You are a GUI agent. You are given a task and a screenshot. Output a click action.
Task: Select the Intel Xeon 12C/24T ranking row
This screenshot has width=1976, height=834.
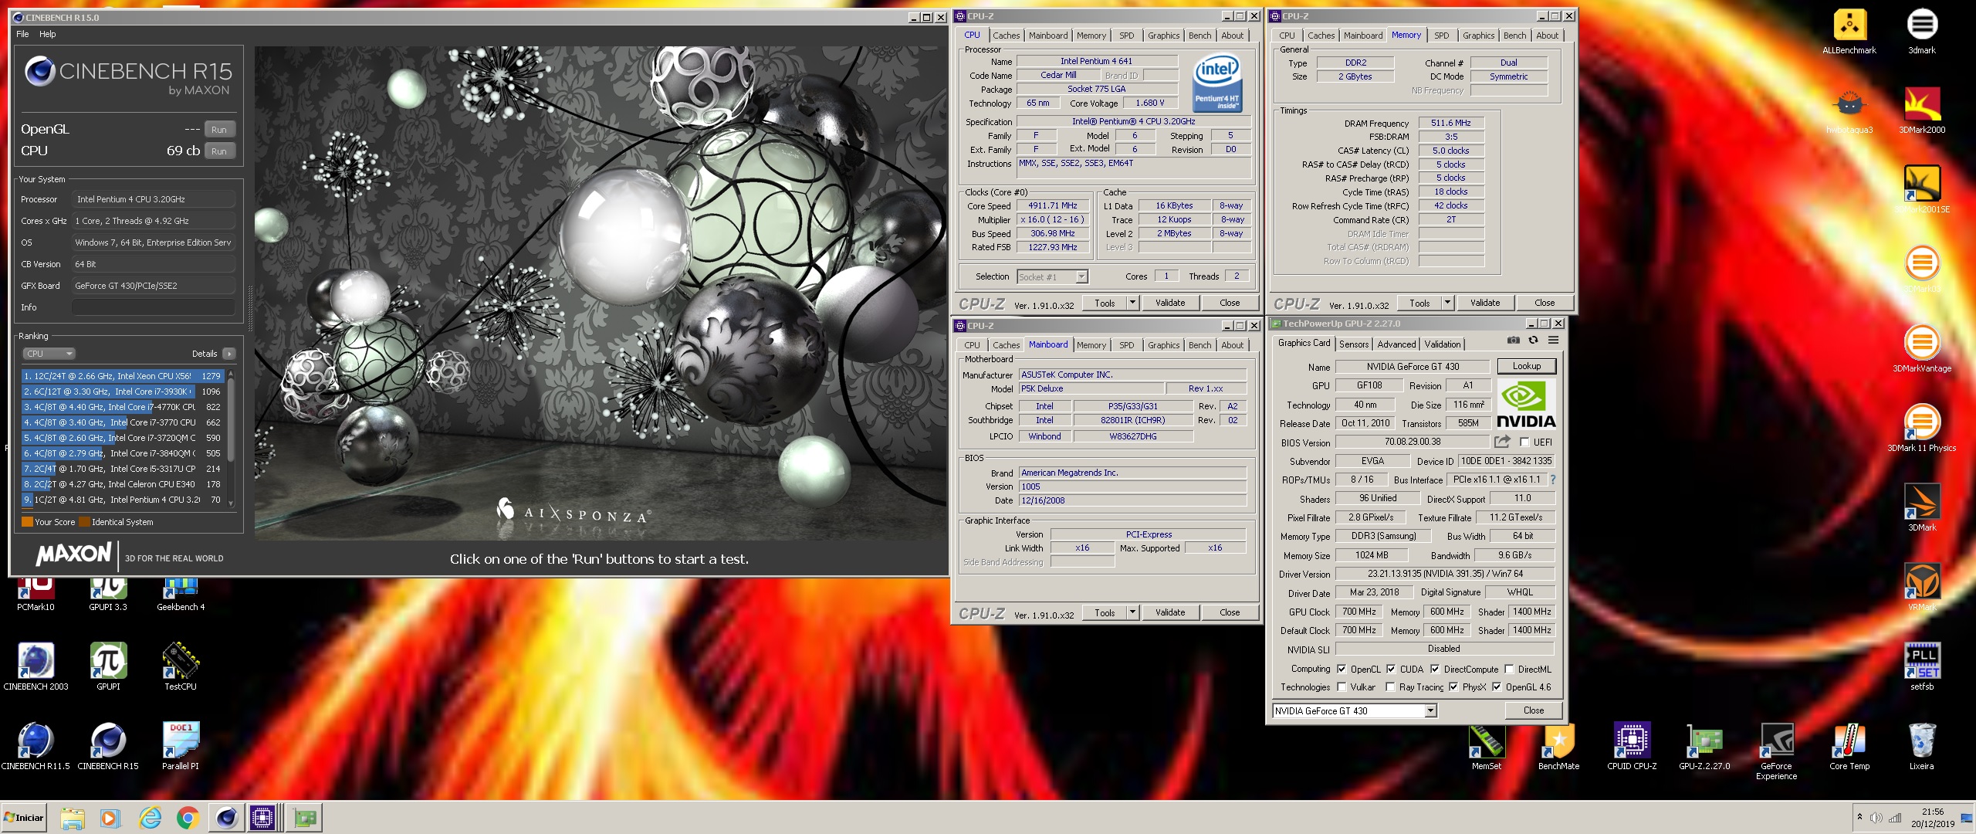(122, 376)
